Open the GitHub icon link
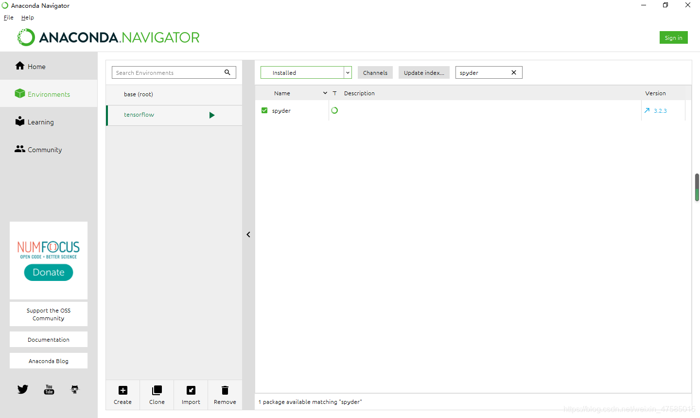This screenshot has width=700, height=418. click(x=75, y=389)
